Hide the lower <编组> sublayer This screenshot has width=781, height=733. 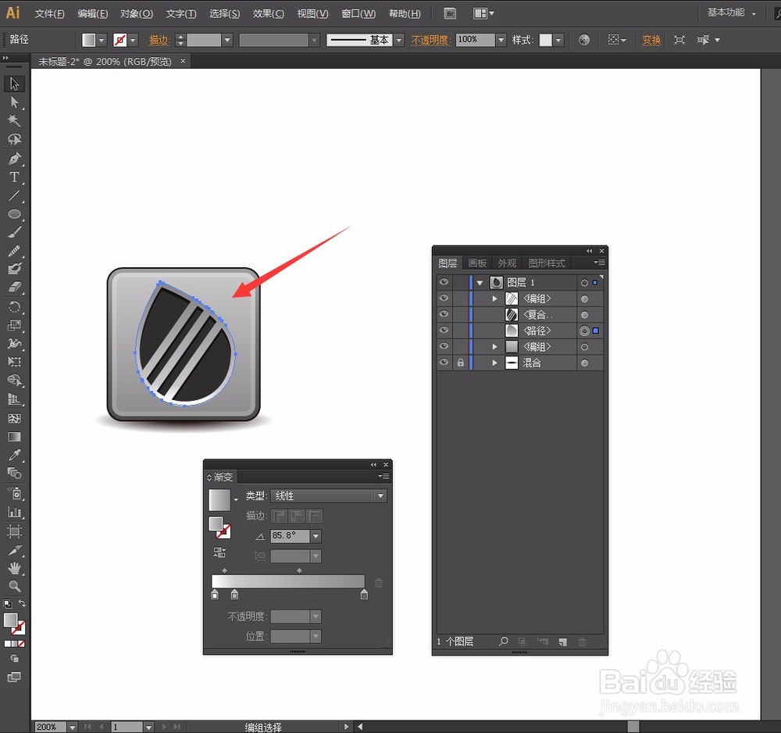pyautogui.click(x=444, y=346)
